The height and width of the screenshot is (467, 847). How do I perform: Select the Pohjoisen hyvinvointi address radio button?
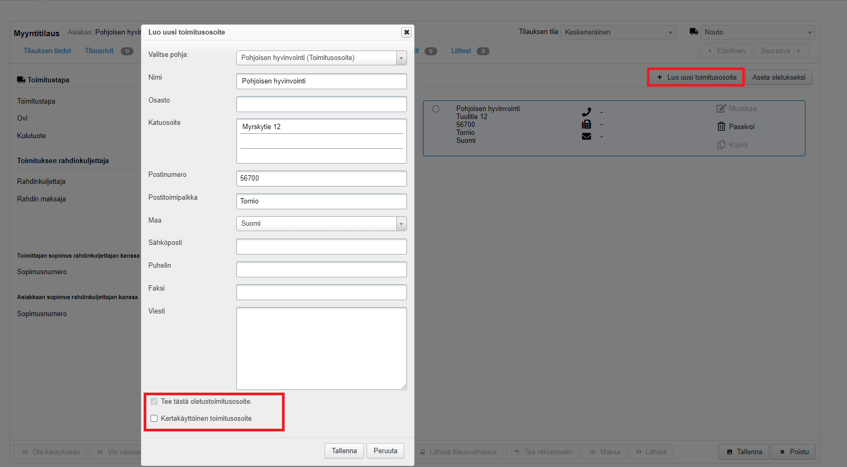[436, 109]
